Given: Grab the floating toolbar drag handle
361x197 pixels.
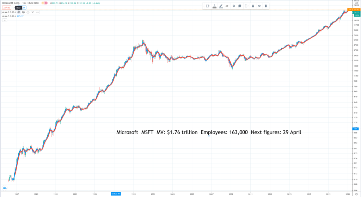Looking at the screenshot, I should [204, 6].
